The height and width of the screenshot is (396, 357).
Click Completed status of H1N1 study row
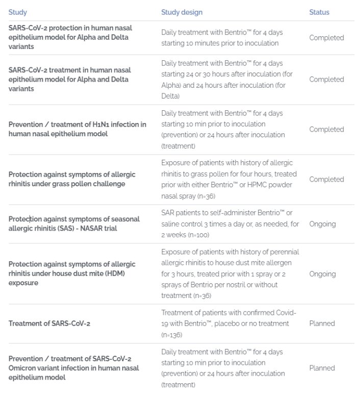click(326, 129)
